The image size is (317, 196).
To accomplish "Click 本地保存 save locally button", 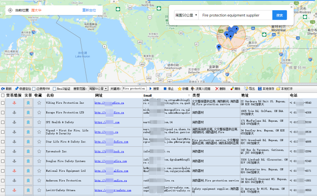I will (266, 89).
